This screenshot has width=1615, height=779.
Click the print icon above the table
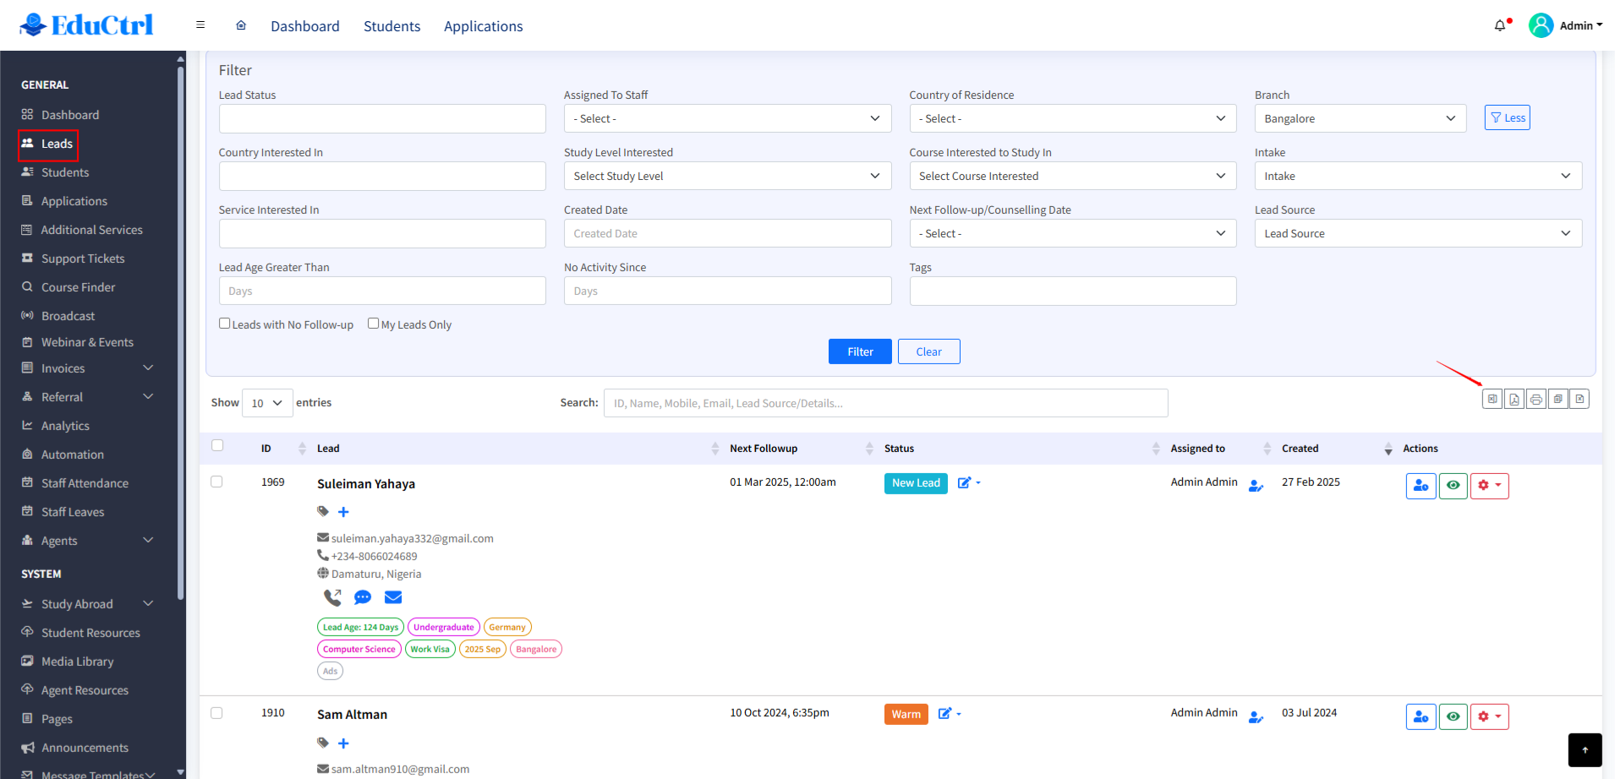[1536, 400]
